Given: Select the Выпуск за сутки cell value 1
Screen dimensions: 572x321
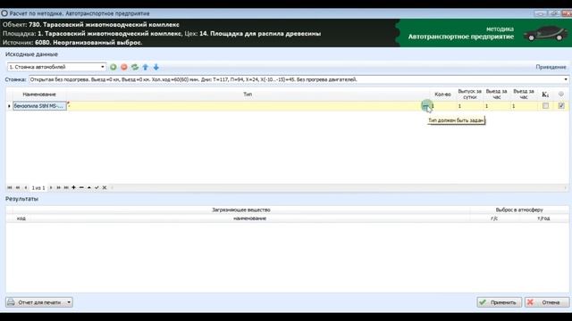Looking at the screenshot, I should click(x=470, y=106).
